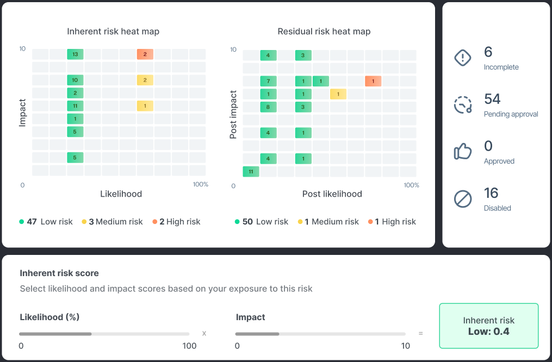Image resolution: width=552 pixels, height=362 pixels.
Task: Click the Pending approval clock icon
Action: (x=463, y=105)
